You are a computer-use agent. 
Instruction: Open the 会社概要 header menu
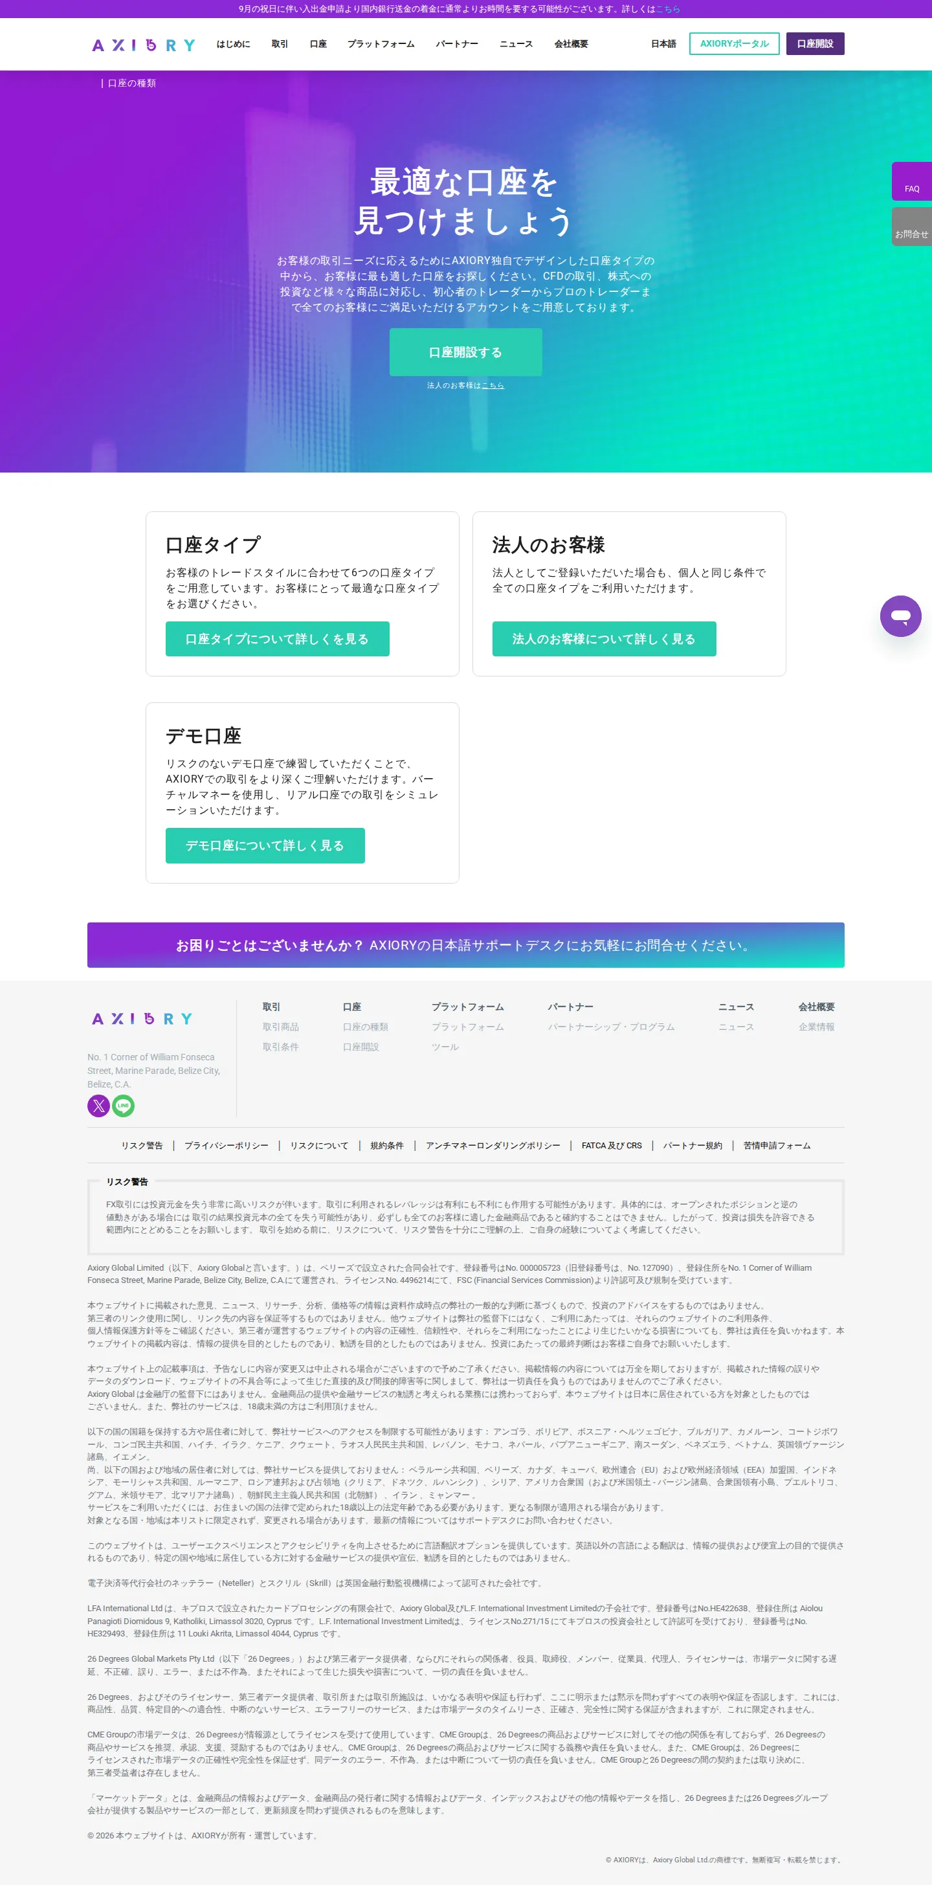point(571,44)
